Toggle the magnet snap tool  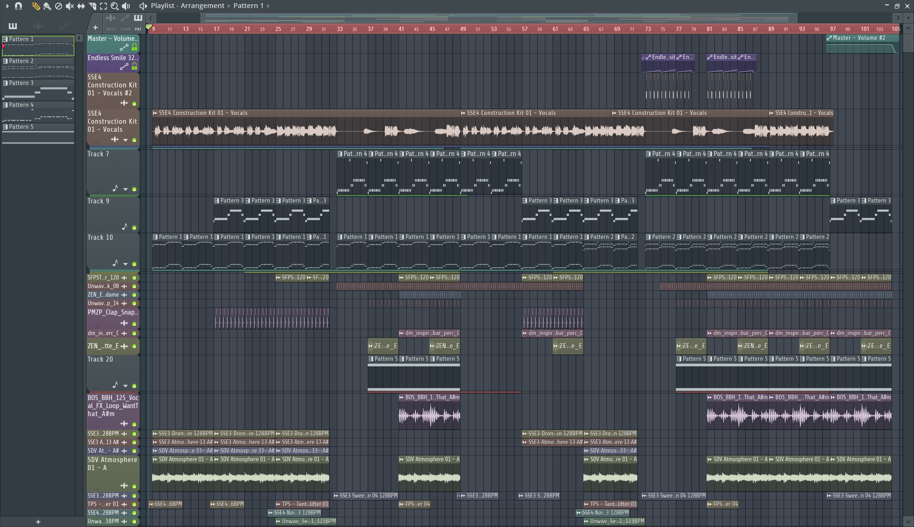coord(18,6)
